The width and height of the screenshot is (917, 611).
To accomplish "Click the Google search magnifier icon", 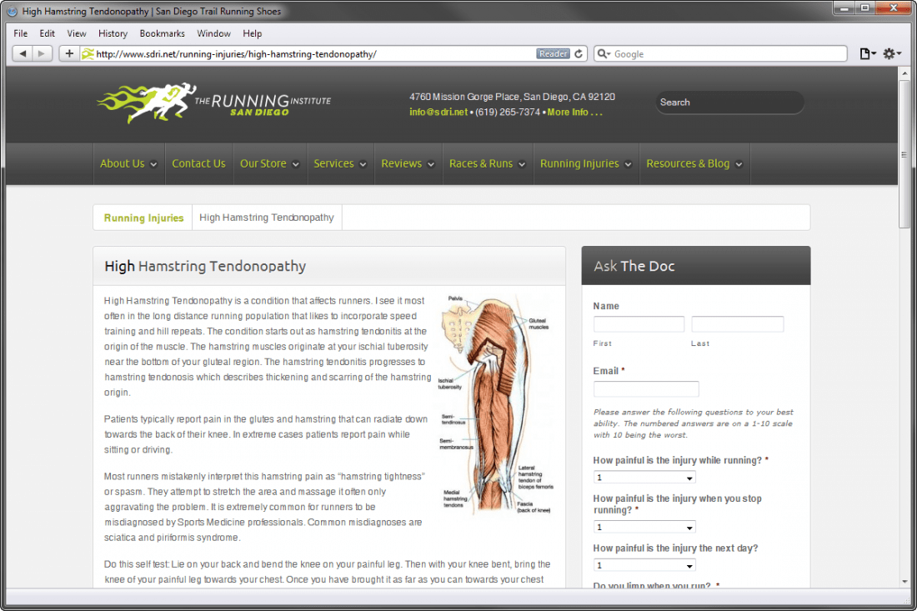I will (x=603, y=54).
